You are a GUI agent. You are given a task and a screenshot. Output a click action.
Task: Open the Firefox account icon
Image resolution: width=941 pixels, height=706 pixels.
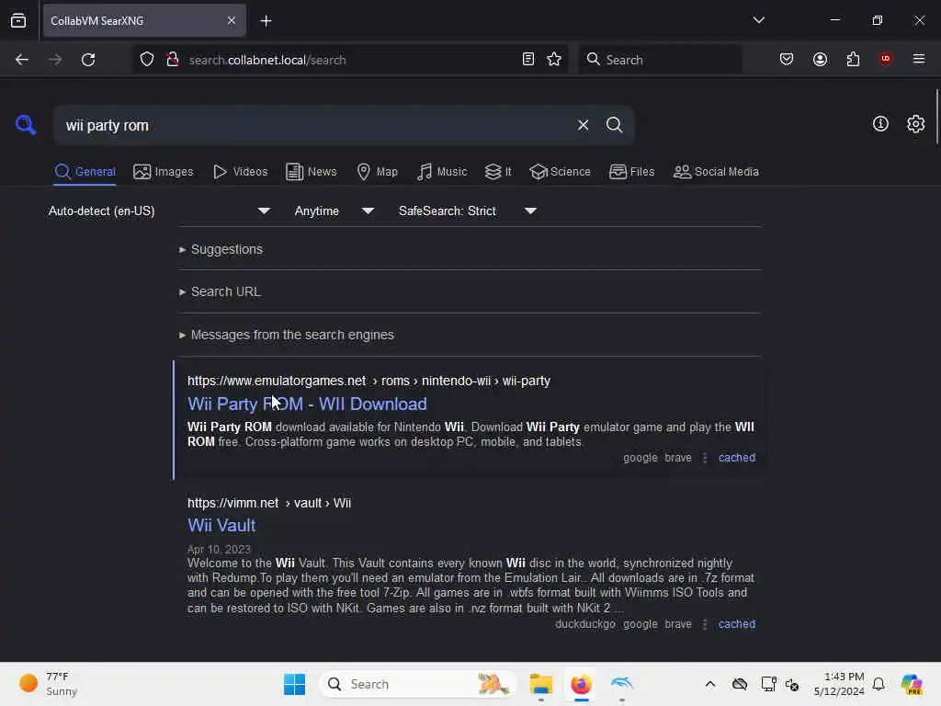tap(820, 60)
